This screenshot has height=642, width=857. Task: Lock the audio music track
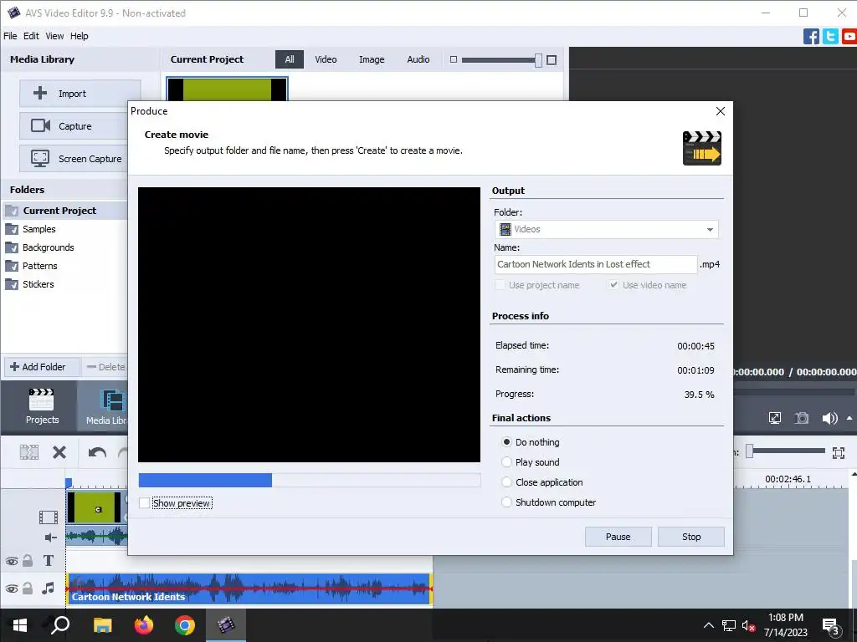click(x=28, y=588)
